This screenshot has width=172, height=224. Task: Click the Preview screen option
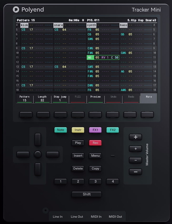(x=95, y=98)
